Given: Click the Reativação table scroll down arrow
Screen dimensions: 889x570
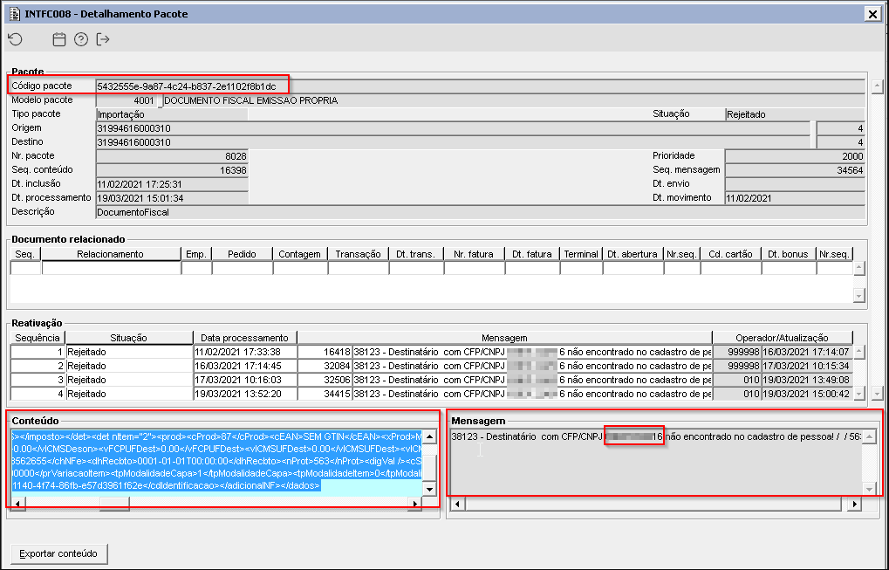Looking at the screenshot, I should (859, 394).
